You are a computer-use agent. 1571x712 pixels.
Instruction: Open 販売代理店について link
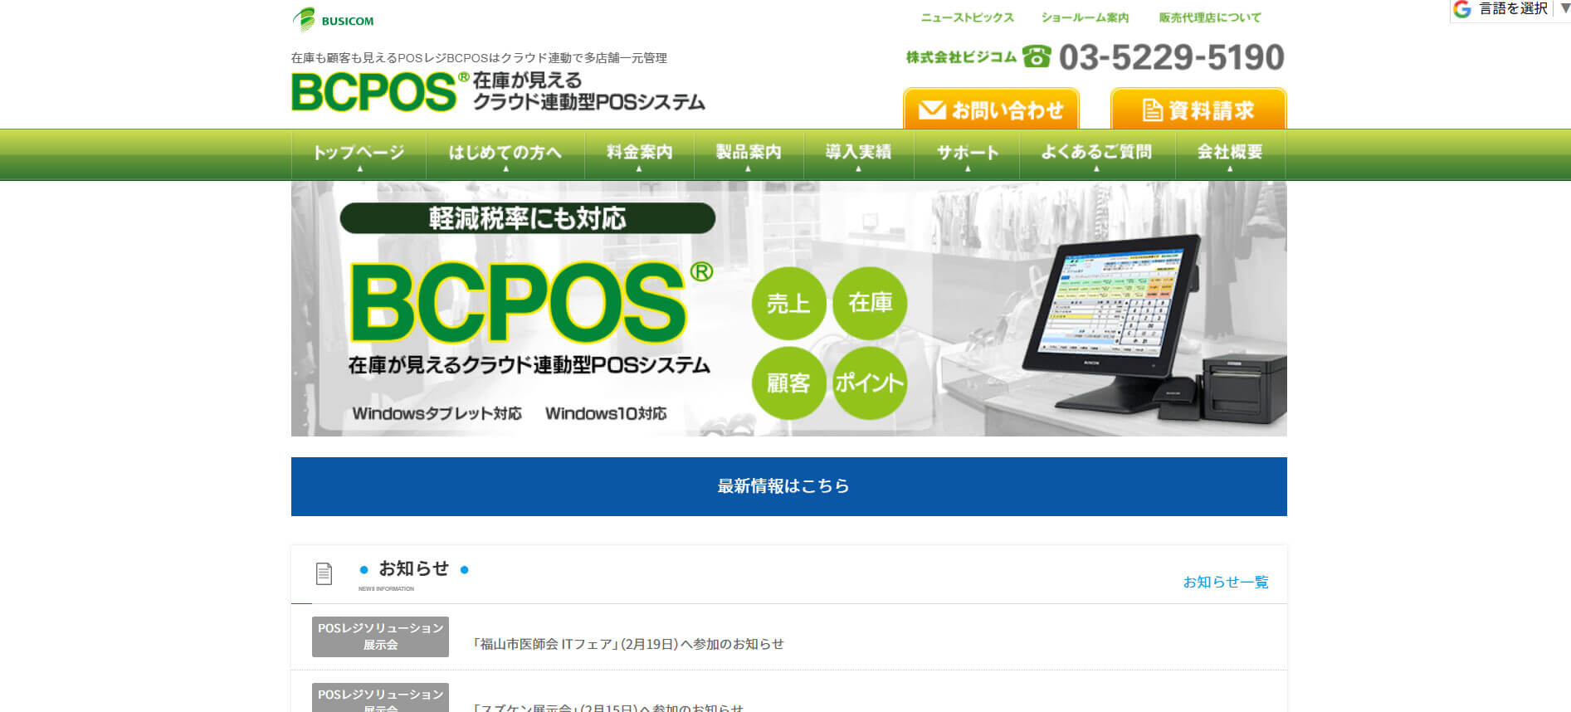1210,17
